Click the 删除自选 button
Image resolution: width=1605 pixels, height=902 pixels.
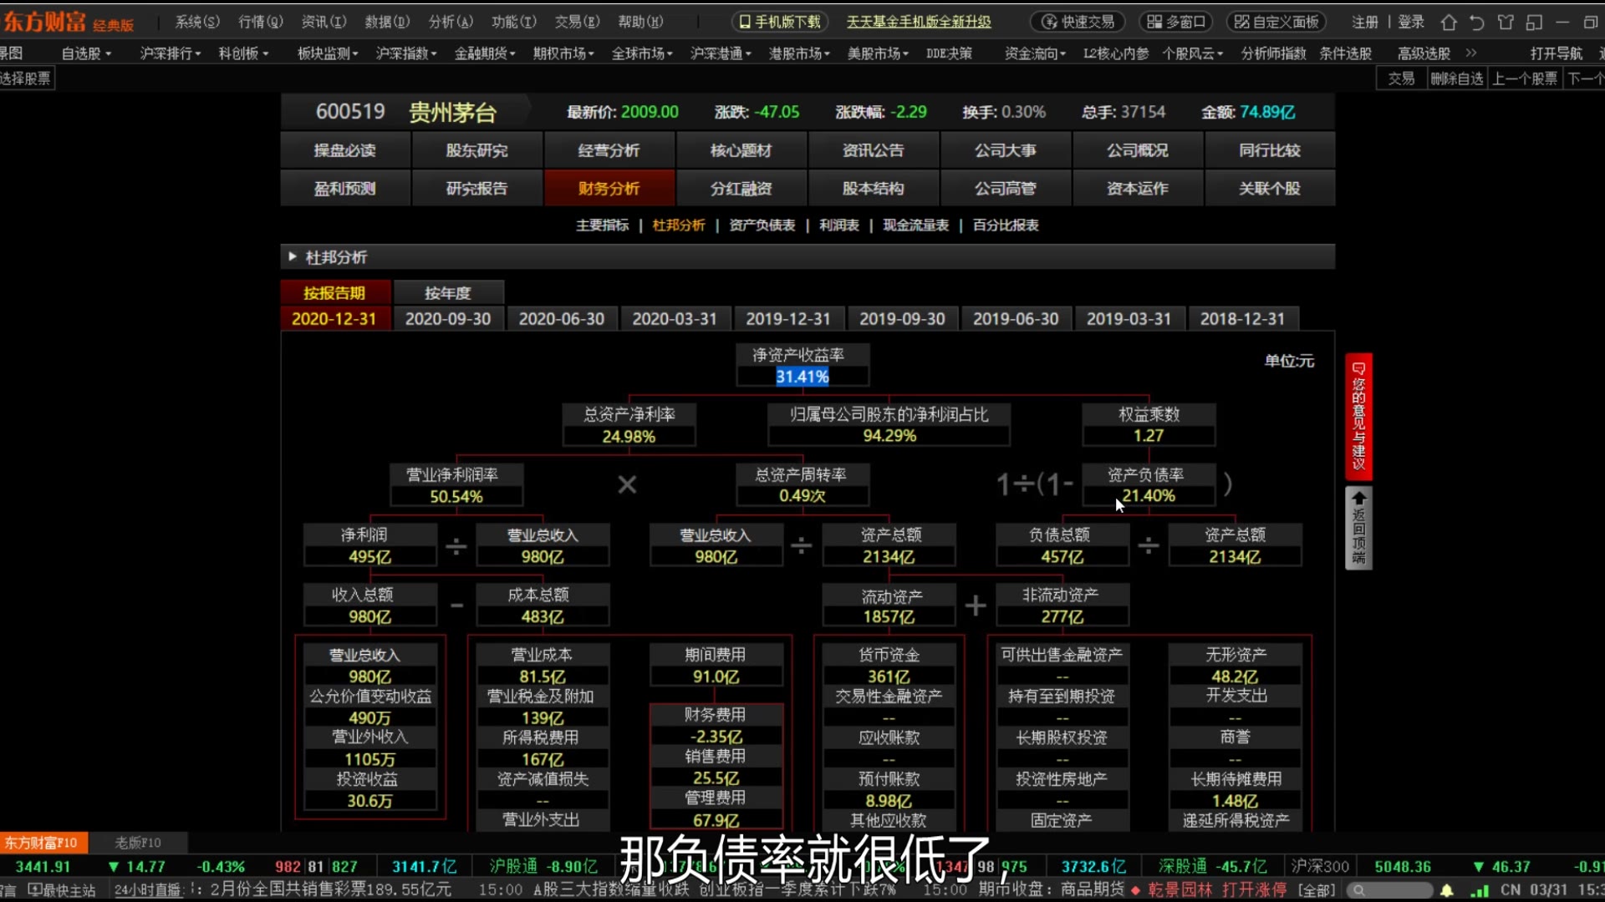click(1456, 79)
